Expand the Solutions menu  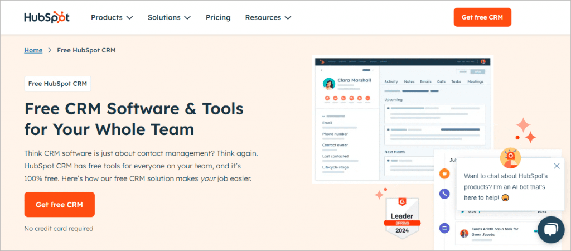169,17
